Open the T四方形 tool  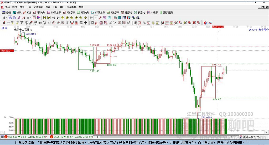point(83,13)
